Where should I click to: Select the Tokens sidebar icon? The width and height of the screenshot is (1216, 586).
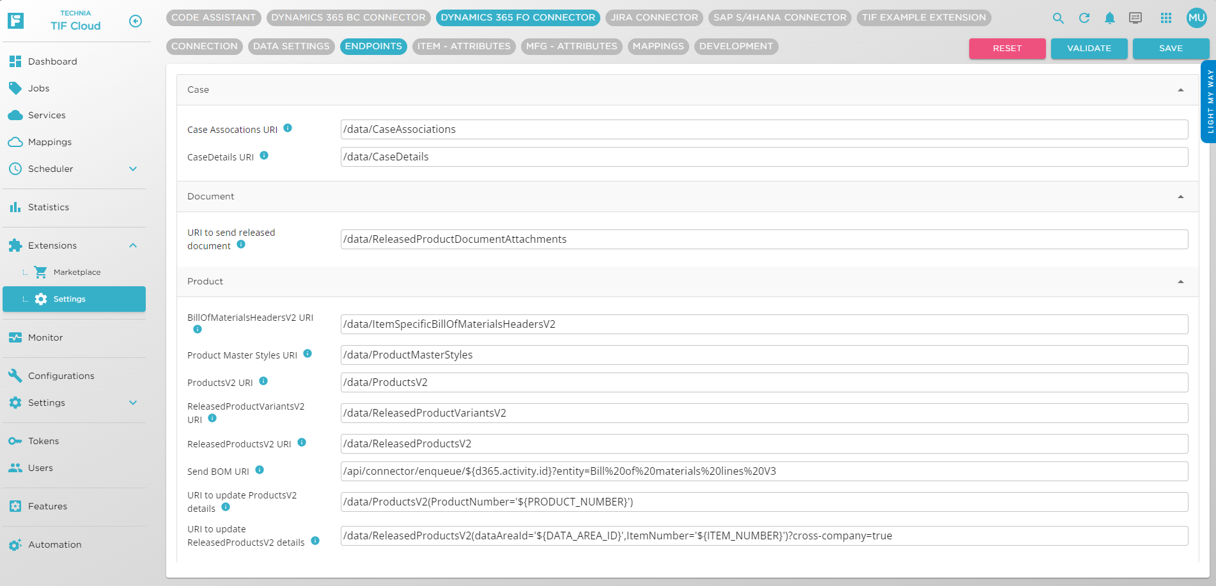click(x=15, y=440)
